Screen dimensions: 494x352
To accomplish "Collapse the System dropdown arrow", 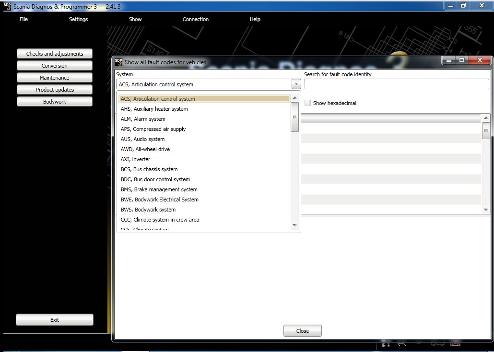I will (296, 84).
